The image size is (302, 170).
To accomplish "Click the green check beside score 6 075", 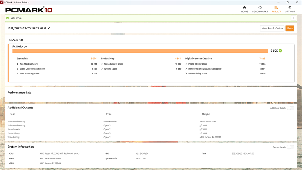I will (280, 51).
